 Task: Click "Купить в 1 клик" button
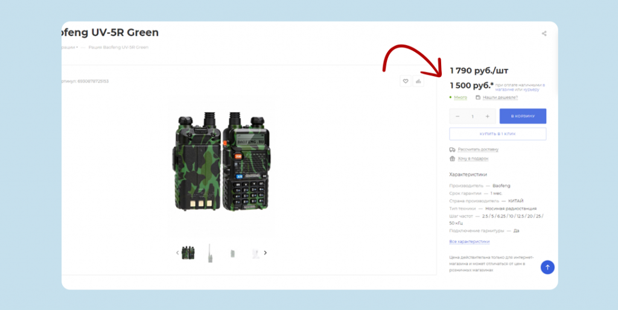click(x=497, y=134)
